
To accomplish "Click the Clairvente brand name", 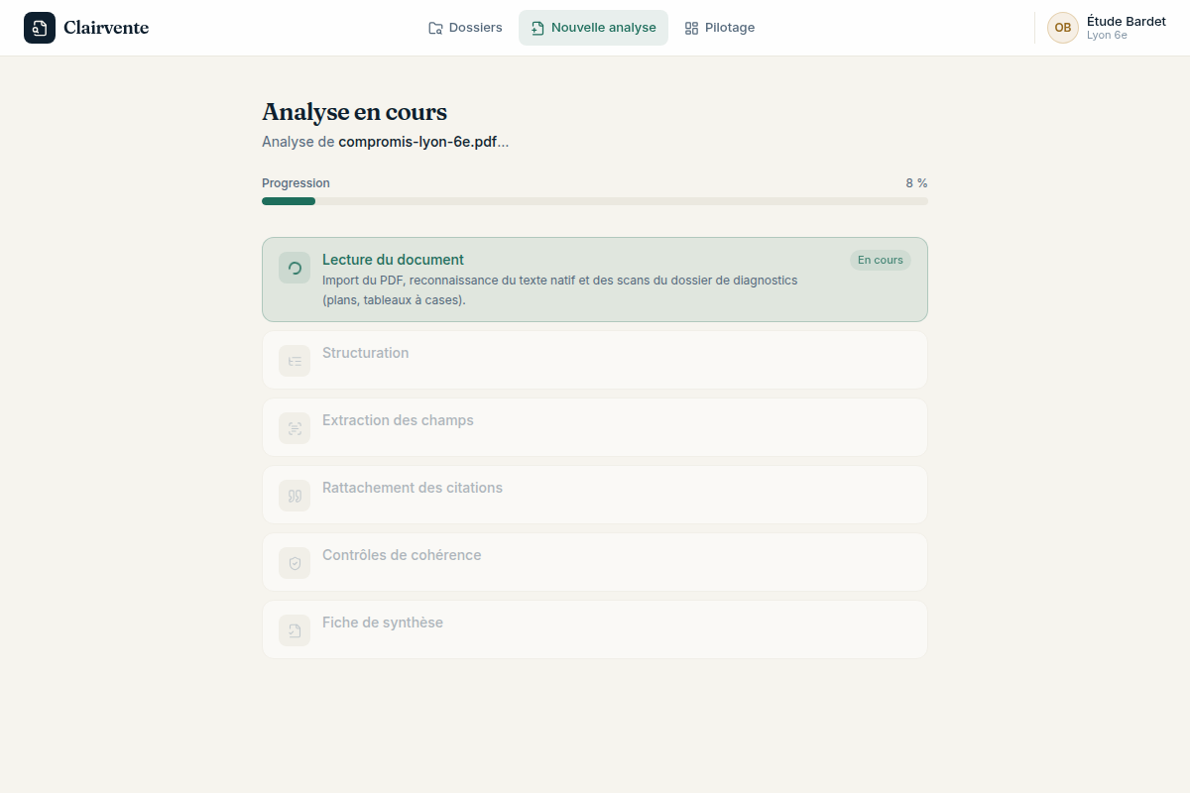I will (x=106, y=28).
